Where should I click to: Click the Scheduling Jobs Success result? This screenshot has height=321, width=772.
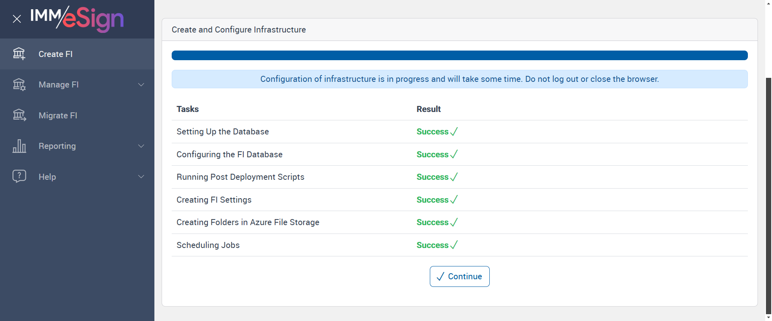pyautogui.click(x=433, y=245)
